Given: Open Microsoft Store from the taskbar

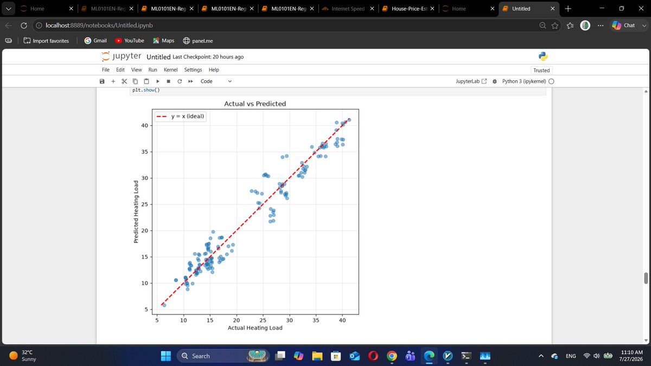Looking at the screenshot, I should tap(336, 356).
